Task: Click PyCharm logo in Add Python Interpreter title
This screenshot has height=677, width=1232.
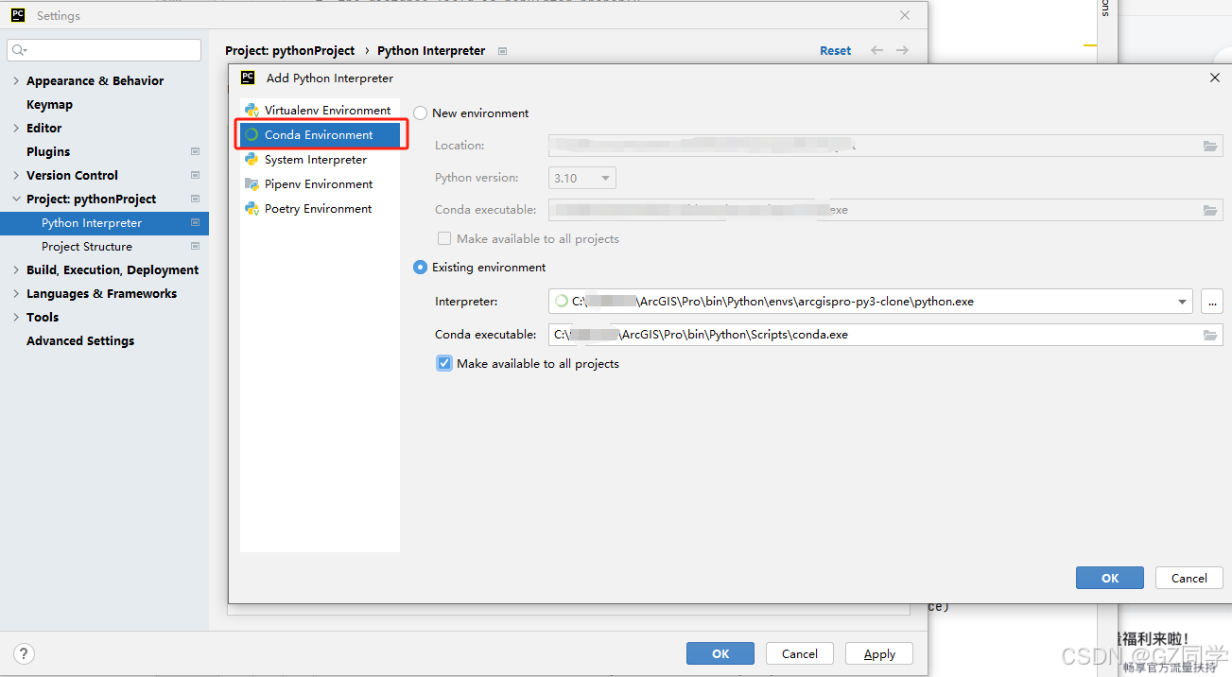Action: pyautogui.click(x=248, y=78)
